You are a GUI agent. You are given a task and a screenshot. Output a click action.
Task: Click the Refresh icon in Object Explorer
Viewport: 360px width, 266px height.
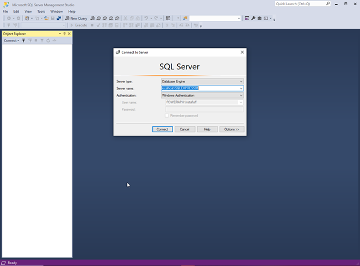point(48,40)
